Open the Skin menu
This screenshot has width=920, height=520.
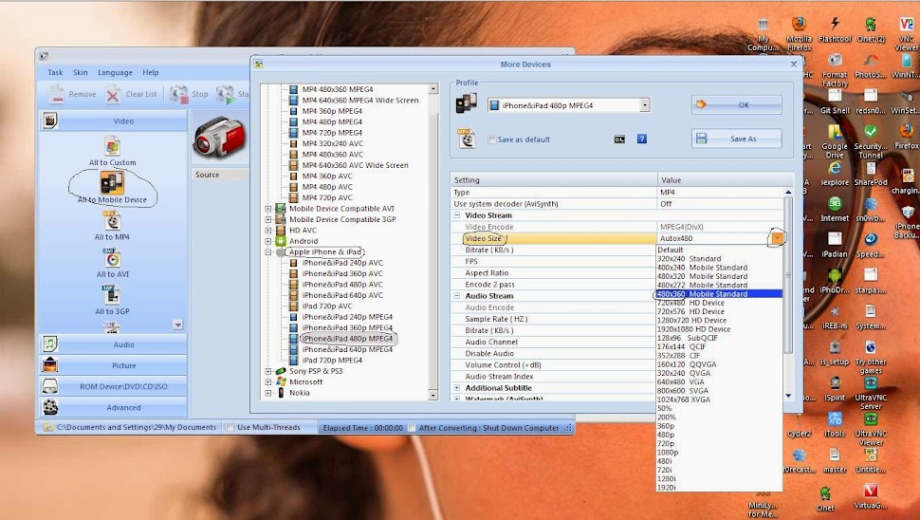[x=81, y=73]
